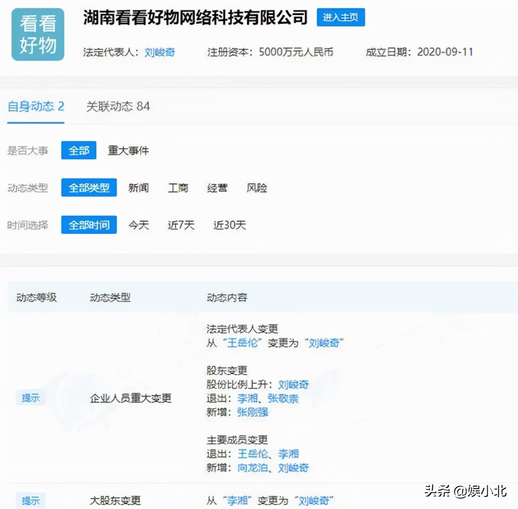Open 李湘 link in 主要成员变更 退出

(288, 454)
